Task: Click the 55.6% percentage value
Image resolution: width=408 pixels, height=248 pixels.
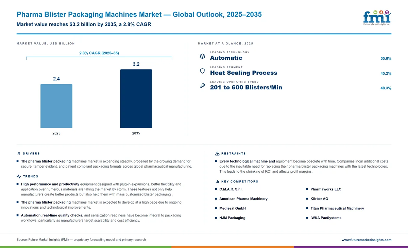Action: 386,59
